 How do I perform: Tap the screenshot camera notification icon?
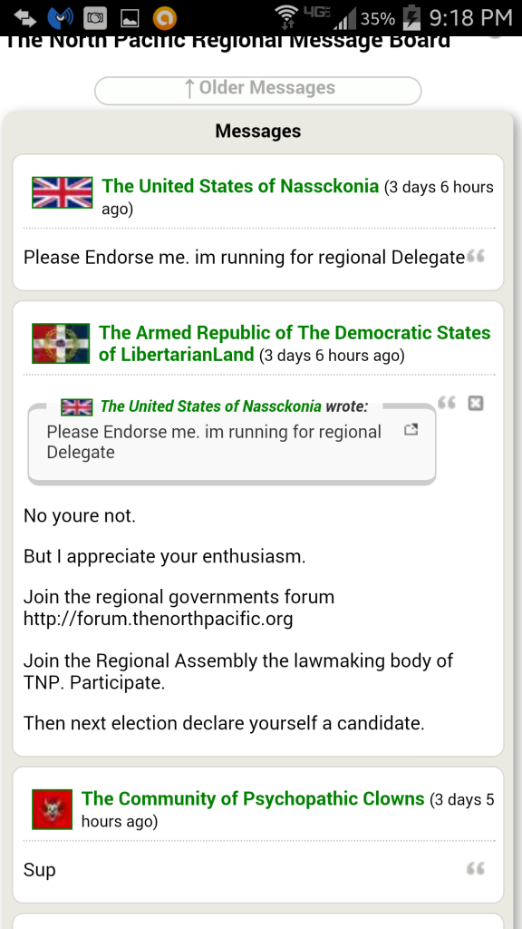94,18
